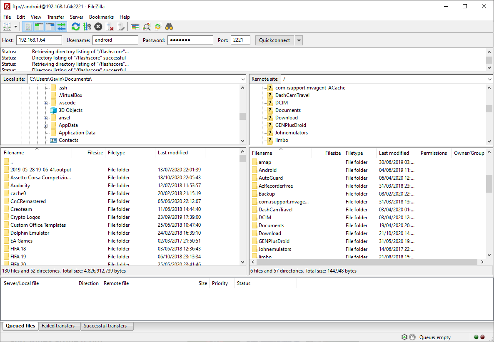494x342 pixels.
Task: Click the Host input field
Action: (39, 40)
